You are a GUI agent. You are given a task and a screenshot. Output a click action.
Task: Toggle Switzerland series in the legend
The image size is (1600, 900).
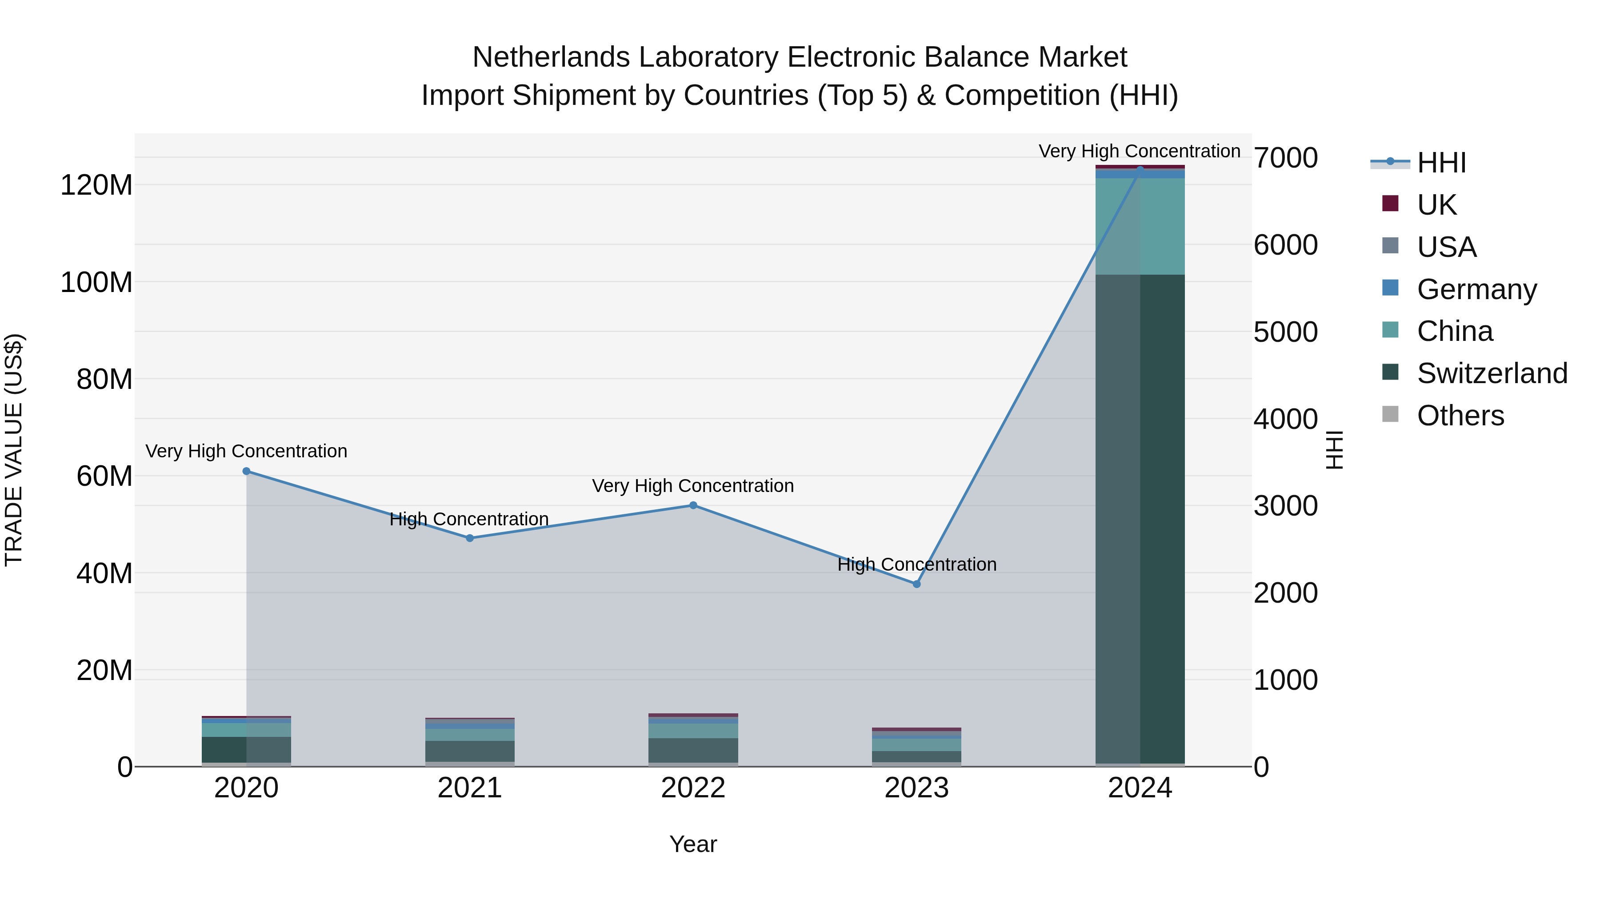[x=1475, y=373]
